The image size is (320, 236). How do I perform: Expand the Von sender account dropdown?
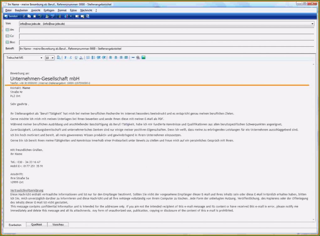tap(312, 24)
